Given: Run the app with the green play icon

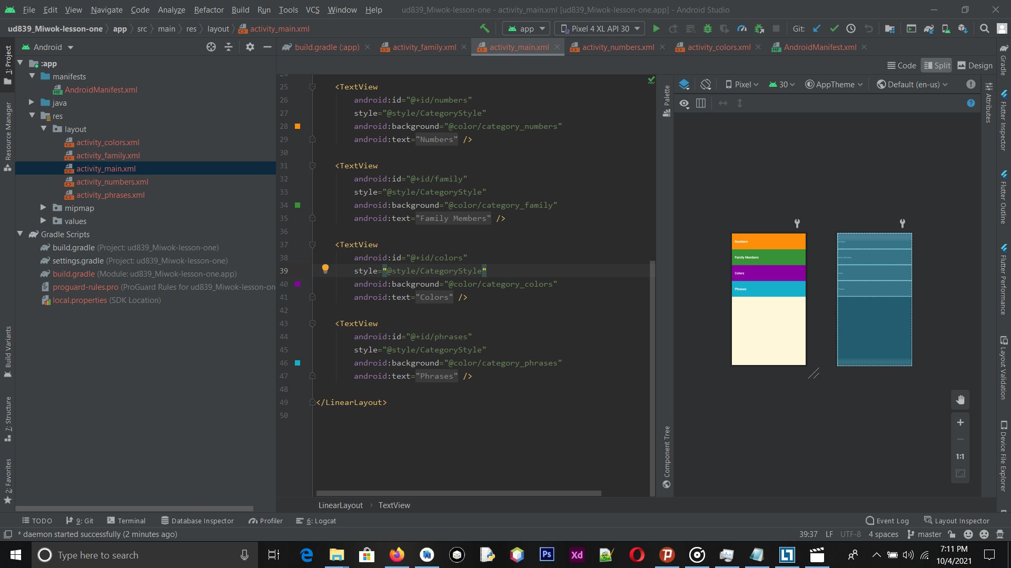Looking at the screenshot, I should tap(656, 28).
